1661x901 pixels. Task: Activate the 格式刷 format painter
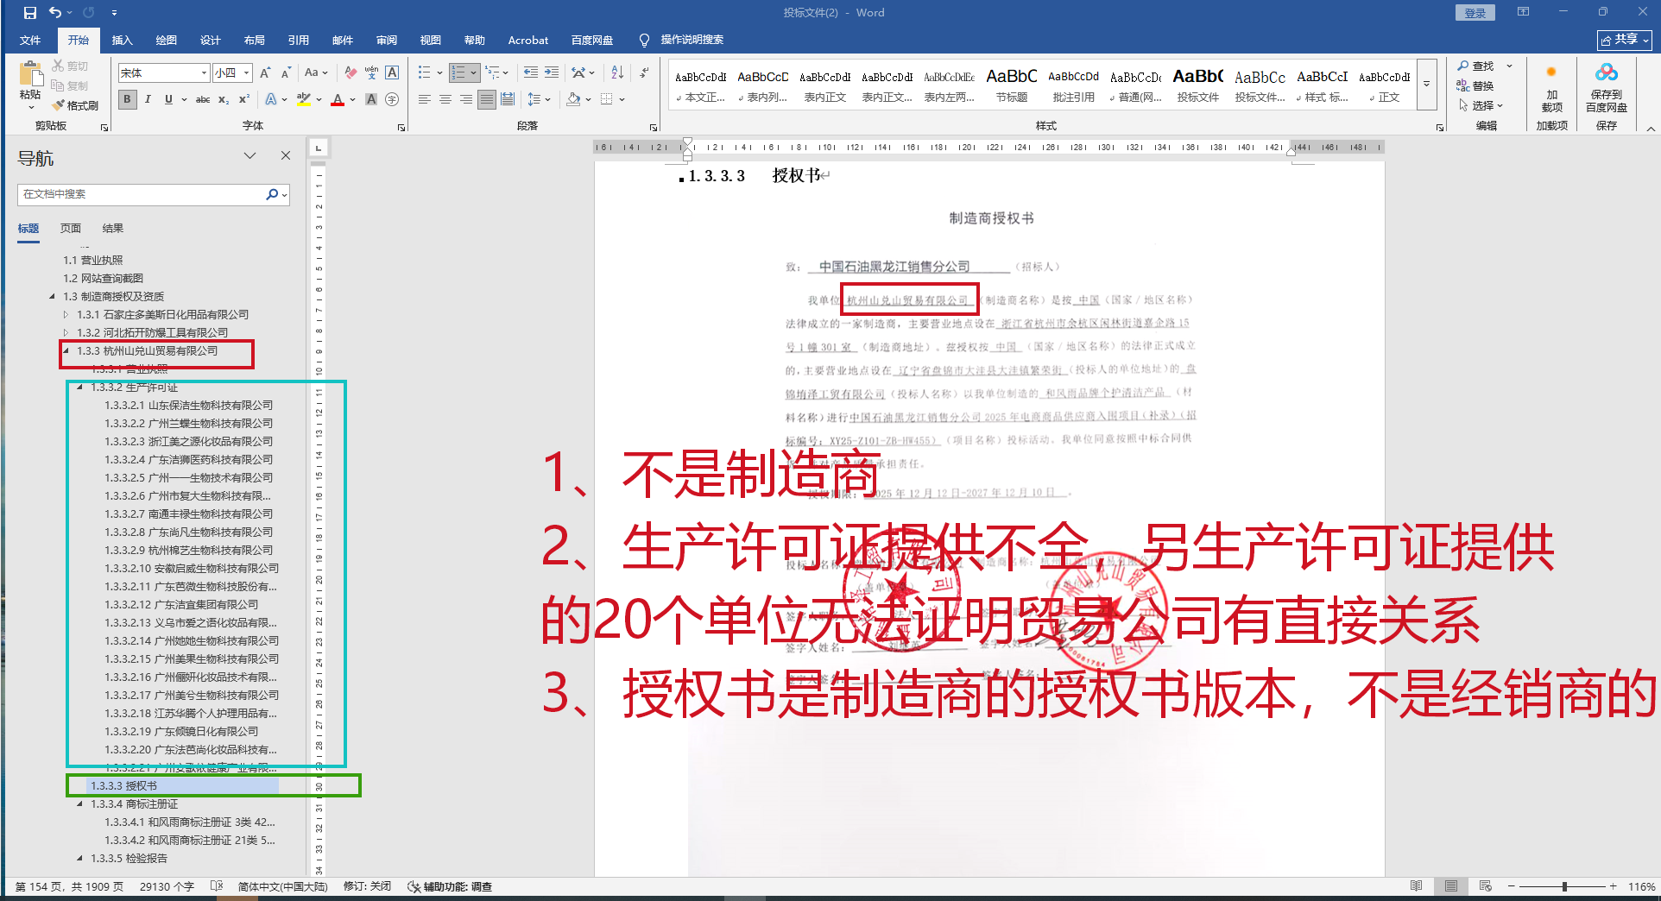click(x=75, y=105)
